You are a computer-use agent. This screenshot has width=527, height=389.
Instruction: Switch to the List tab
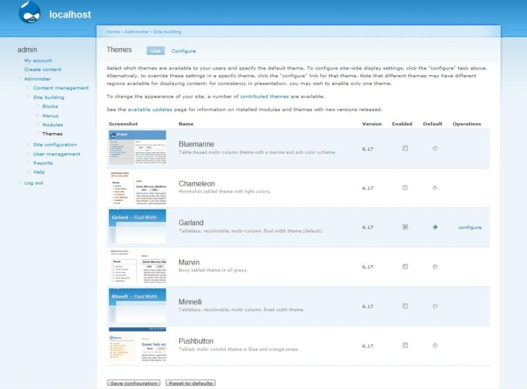(156, 51)
